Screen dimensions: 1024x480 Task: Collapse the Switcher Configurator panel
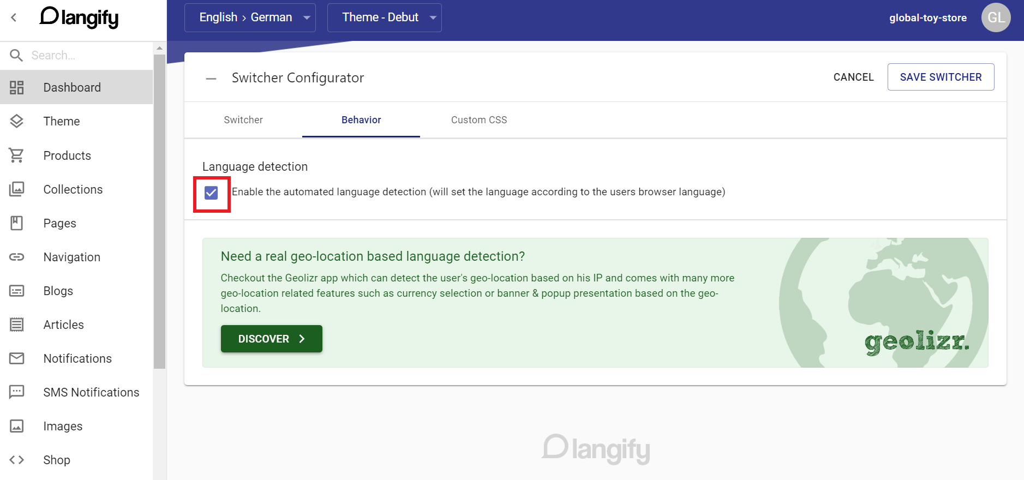[211, 79]
